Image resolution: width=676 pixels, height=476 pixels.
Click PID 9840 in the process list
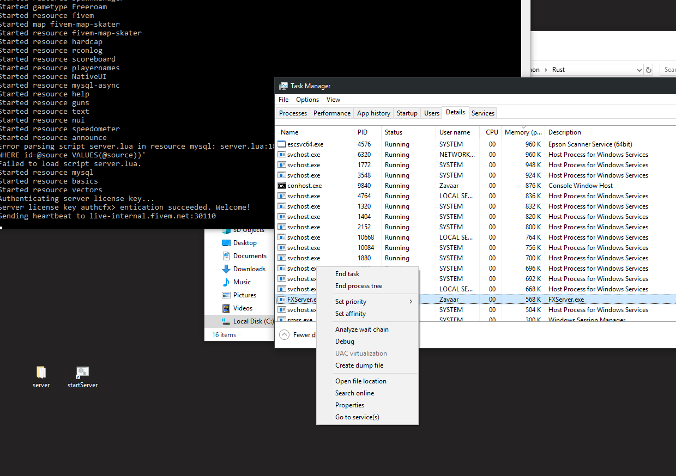point(364,186)
